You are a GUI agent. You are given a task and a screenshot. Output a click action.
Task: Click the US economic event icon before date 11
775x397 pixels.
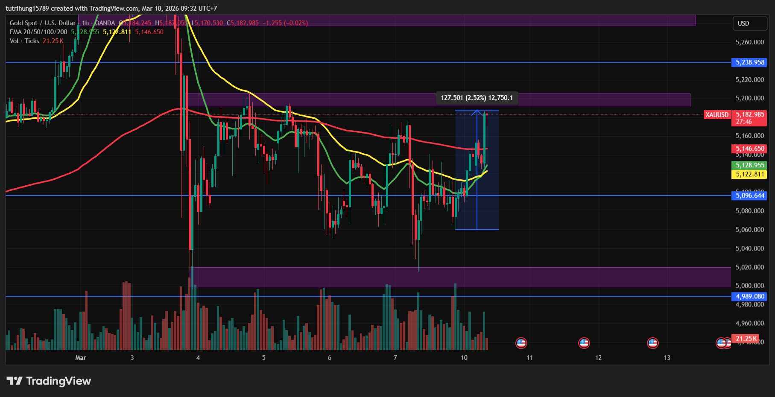click(x=521, y=343)
